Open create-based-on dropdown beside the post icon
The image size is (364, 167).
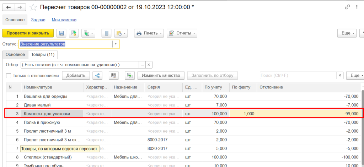click(x=89, y=33)
